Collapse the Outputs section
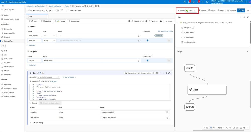This screenshot has height=132, width=251. (x=28, y=51)
